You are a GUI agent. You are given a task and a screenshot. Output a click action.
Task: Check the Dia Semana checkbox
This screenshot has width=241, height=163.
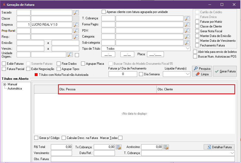point(141,74)
